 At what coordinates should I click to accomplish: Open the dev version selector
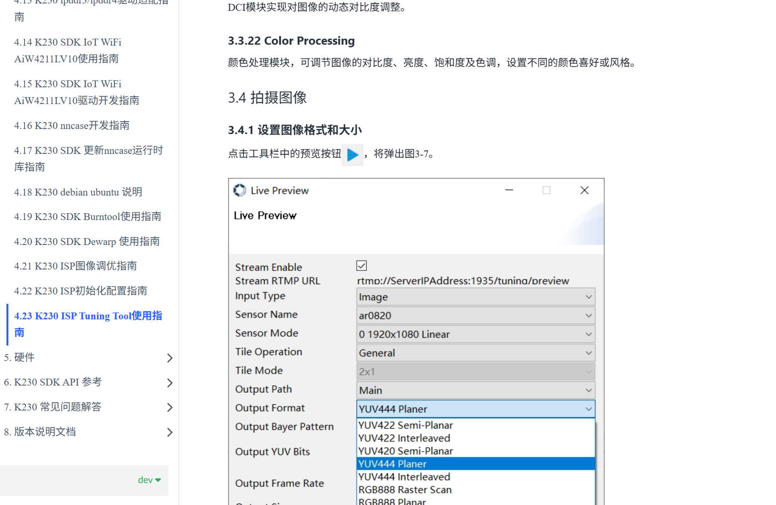[x=149, y=480]
